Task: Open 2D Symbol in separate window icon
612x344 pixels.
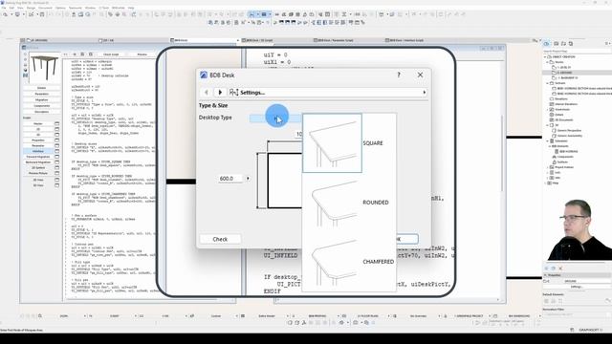Action: (57, 167)
